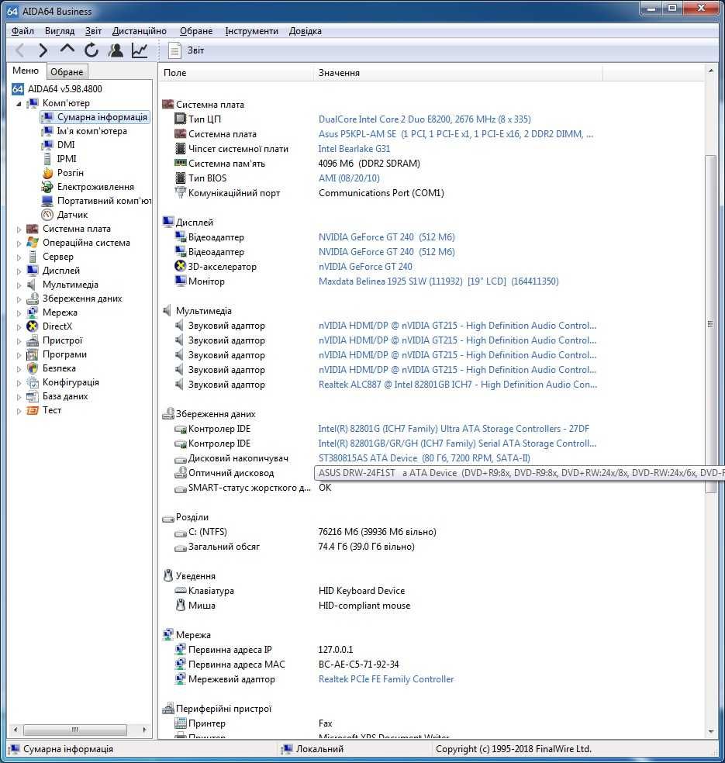Open the Обране menu in menu bar
This screenshot has width=725, height=763.
click(x=196, y=31)
